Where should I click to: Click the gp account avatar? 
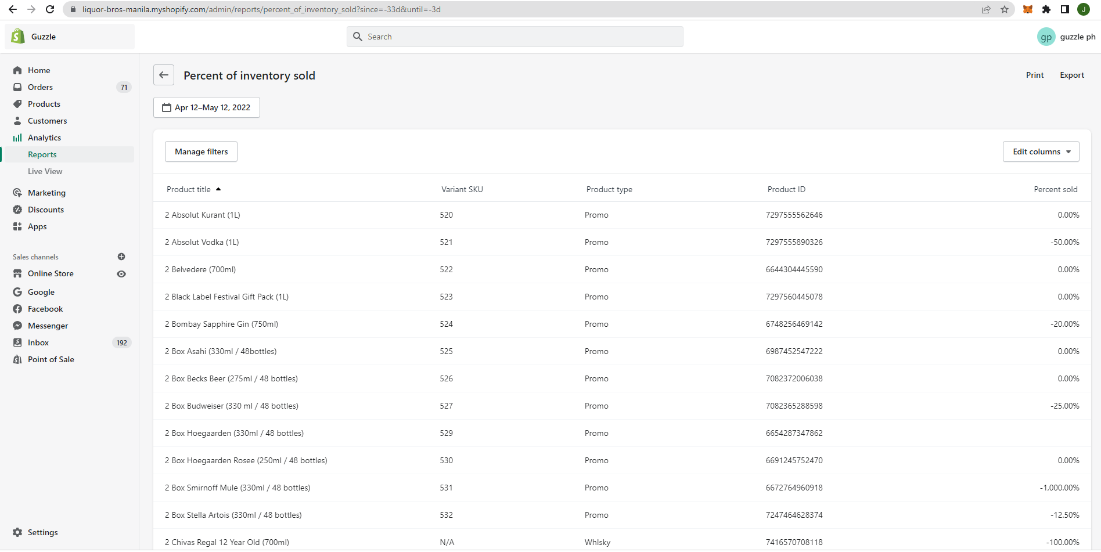click(1046, 37)
